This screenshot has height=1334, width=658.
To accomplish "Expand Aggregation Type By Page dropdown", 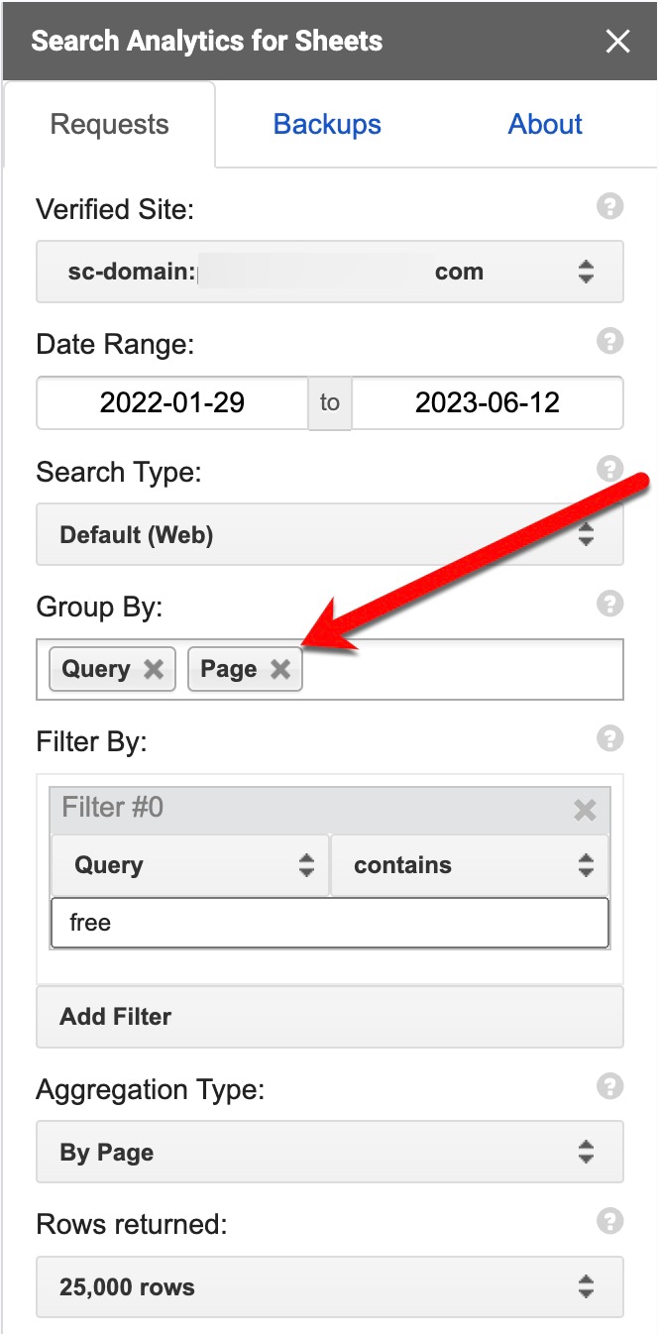I will click(329, 1153).
